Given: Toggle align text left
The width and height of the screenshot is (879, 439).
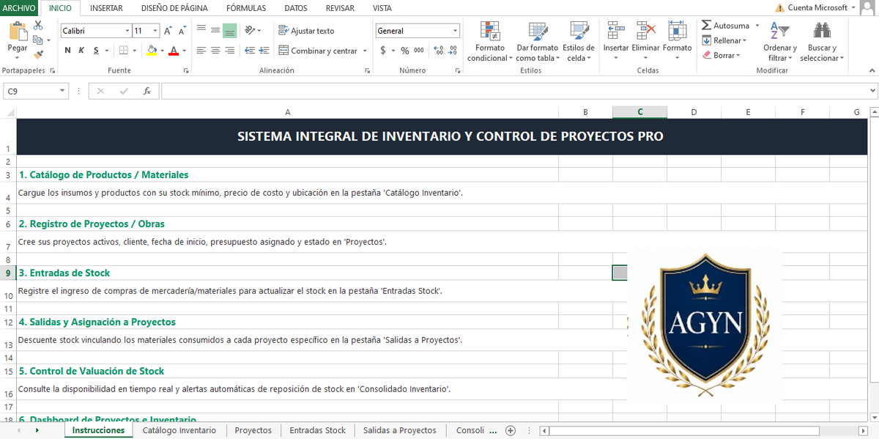Looking at the screenshot, I should tap(201, 51).
